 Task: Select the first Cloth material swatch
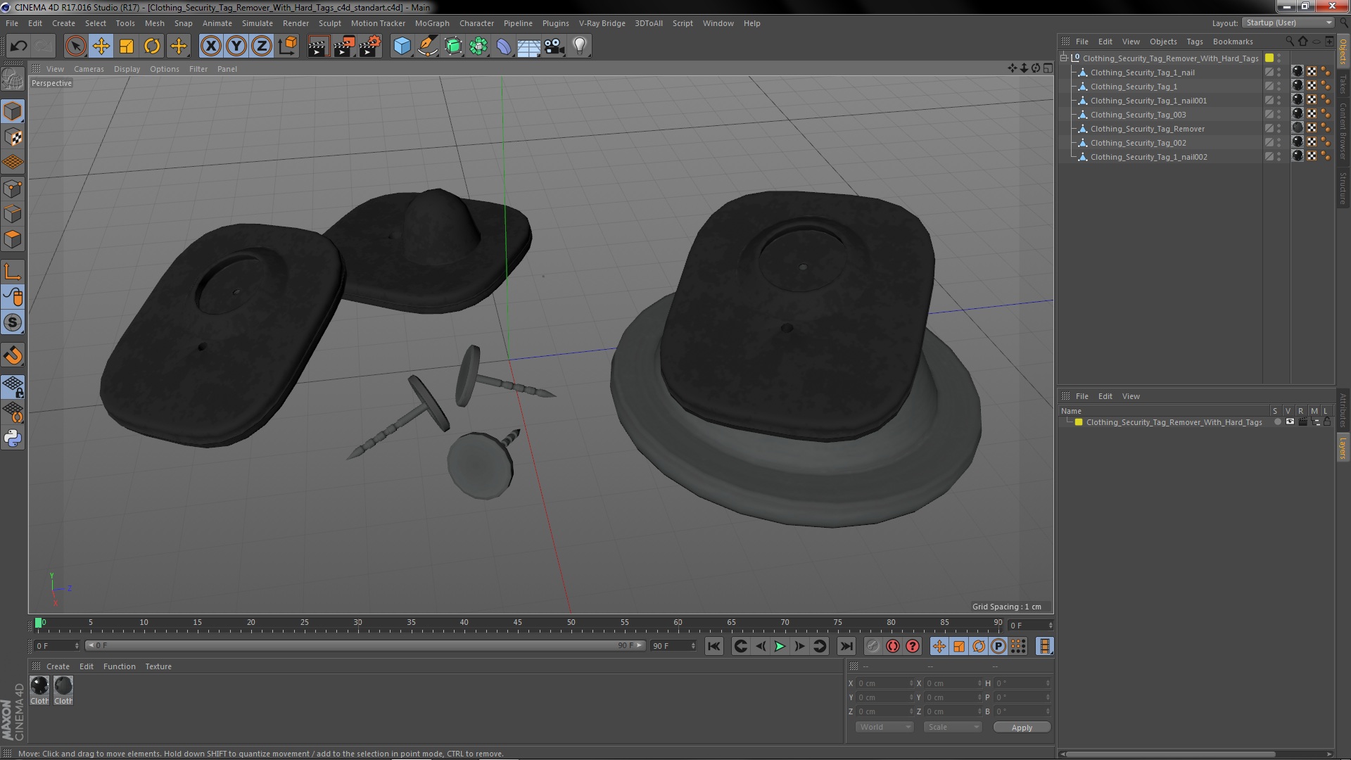click(39, 690)
